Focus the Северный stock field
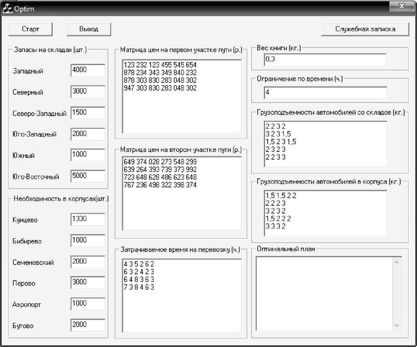Image resolution: width=417 pixels, height=347 pixels. tap(88, 92)
